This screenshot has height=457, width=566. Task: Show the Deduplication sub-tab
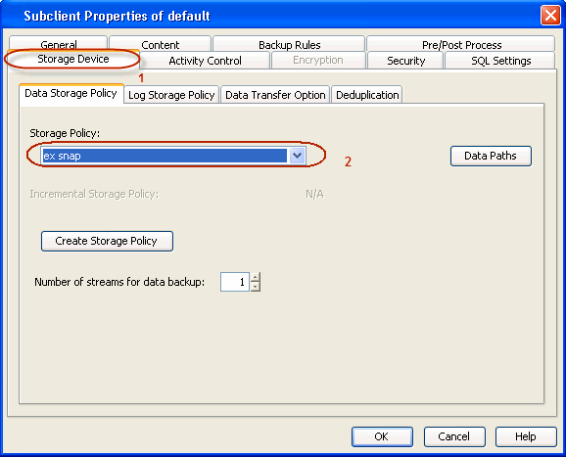[x=367, y=95]
